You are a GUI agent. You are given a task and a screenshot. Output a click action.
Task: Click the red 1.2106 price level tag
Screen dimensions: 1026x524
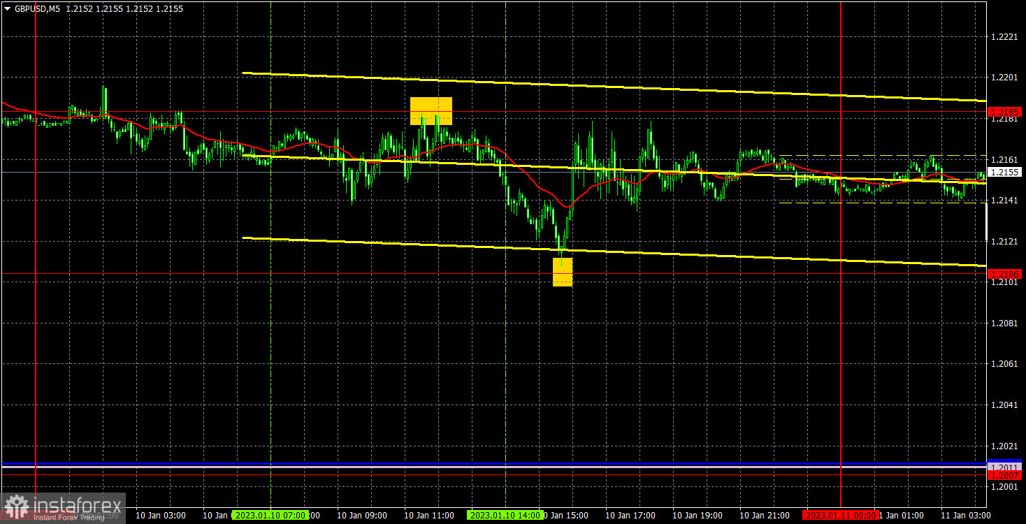[x=1005, y=274]
